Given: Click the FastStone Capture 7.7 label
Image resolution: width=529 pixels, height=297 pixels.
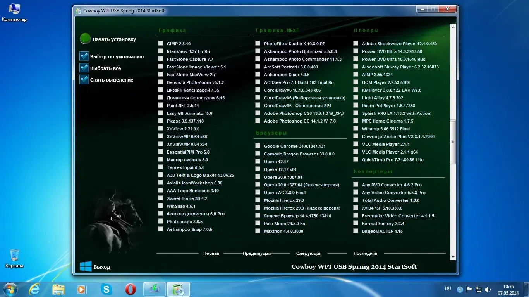Looking at the screenshot, I should (x=190, y=59).
